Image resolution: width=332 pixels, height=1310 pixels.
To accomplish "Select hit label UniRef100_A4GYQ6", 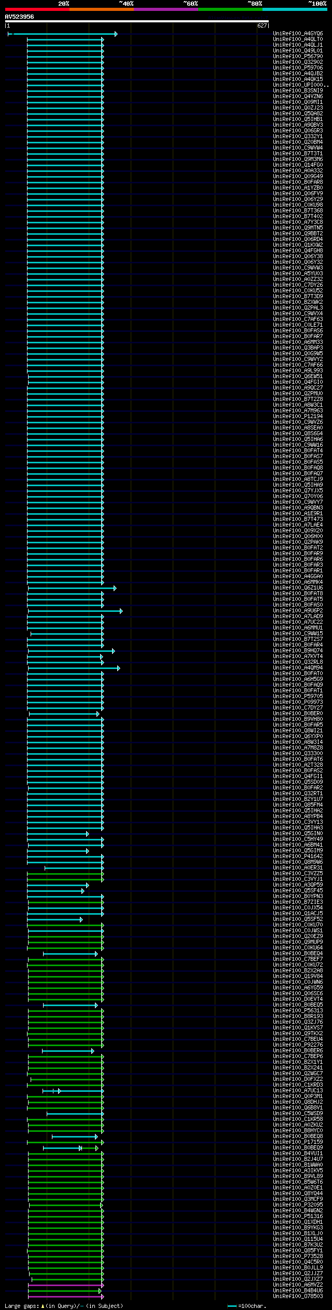I will pyautogui.click(x=298, y=33).
